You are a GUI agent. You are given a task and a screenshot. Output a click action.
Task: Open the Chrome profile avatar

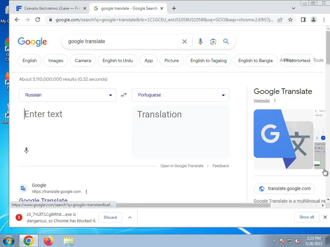[x=313, y=20]
